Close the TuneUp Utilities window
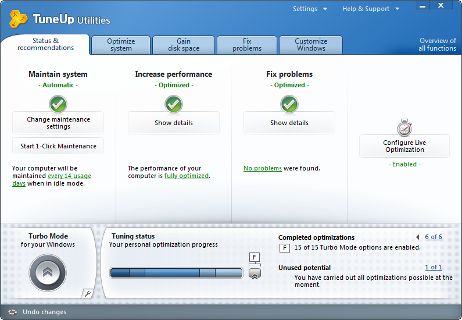This screenshot has width=462, height=320. tap(440, 6)
